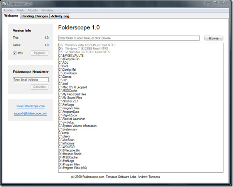Select the C:\$Recycle.Bin folder entry

(69, 59)
